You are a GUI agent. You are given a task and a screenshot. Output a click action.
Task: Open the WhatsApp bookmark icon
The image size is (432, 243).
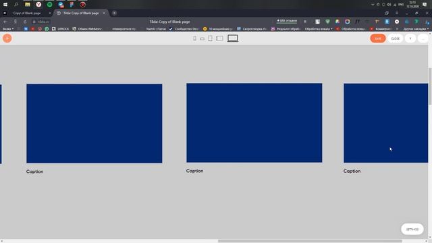coord(47,28)
